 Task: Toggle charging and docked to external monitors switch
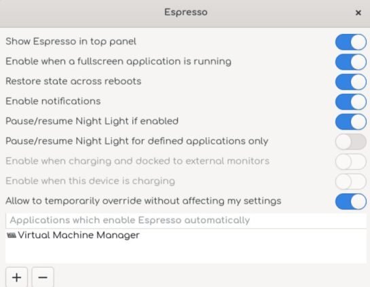[x=350, y=161]
